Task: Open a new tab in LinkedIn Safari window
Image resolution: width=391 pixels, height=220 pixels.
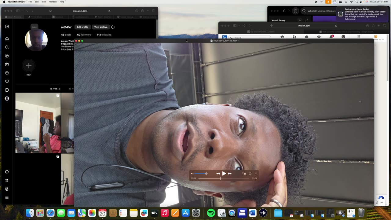Action: coord(379,26)
